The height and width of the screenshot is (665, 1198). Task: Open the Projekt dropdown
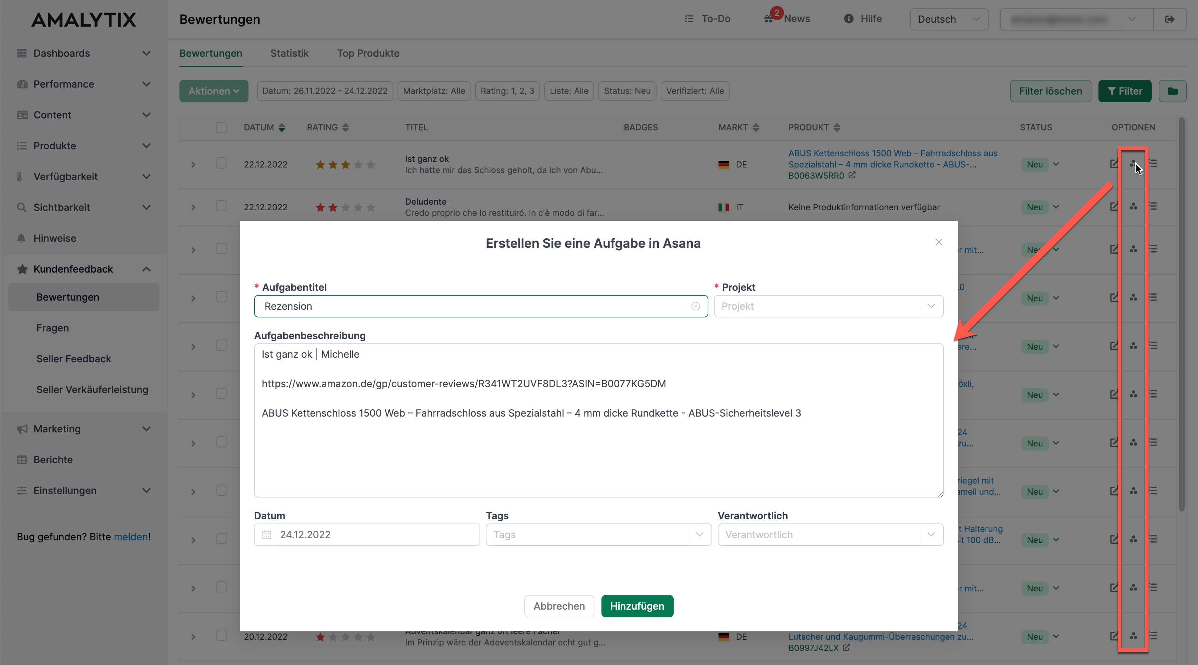(829, 306)
